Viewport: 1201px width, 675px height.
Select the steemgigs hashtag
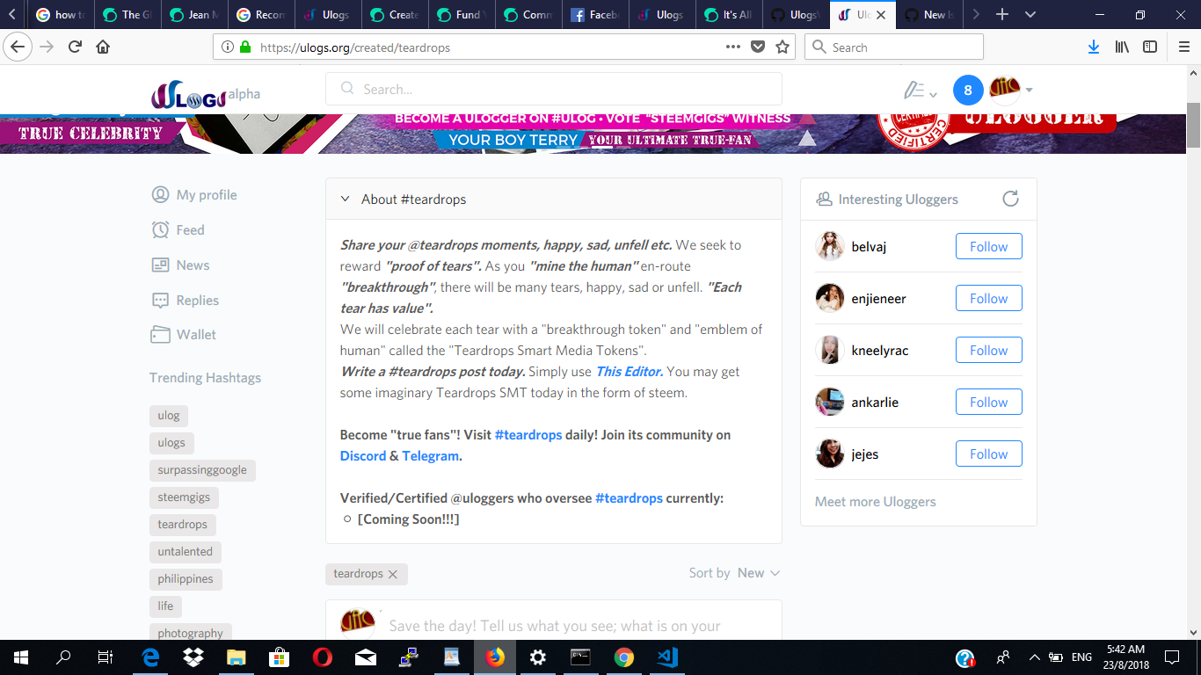click(184, 497)
